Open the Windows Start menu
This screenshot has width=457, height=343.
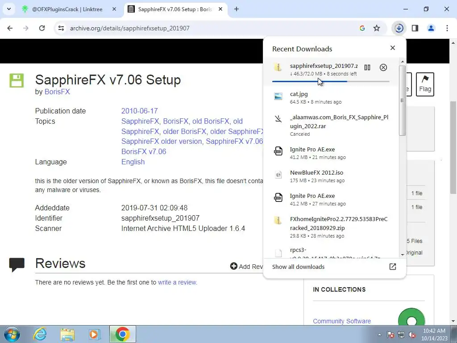click(x=12, y=334)
